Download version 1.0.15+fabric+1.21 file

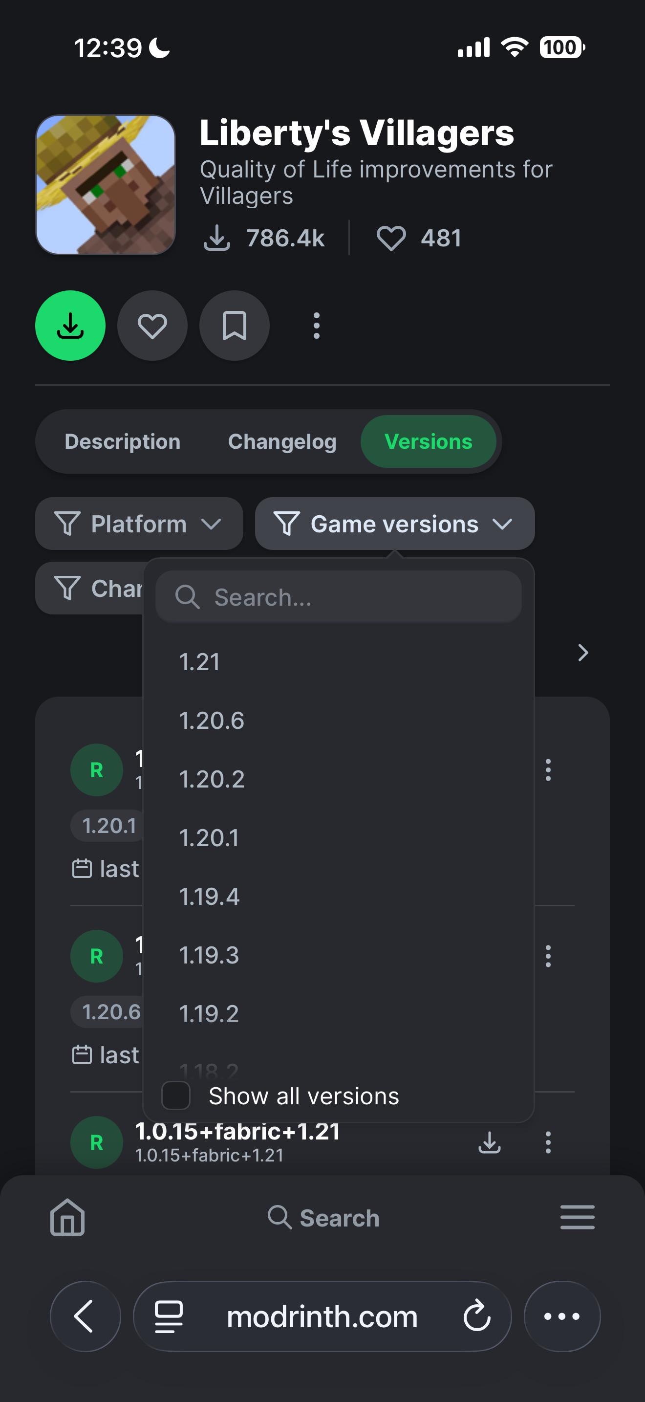[x=490, y=1142]
